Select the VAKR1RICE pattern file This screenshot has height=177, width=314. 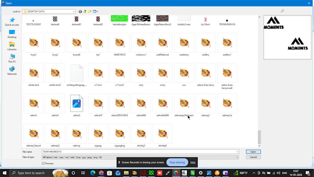pyautogui.click(x=120, y=44)
